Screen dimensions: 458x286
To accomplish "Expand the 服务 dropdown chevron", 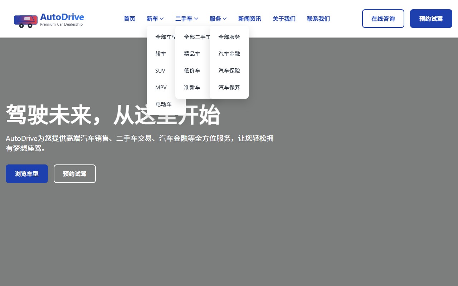I will pos(225,19).
